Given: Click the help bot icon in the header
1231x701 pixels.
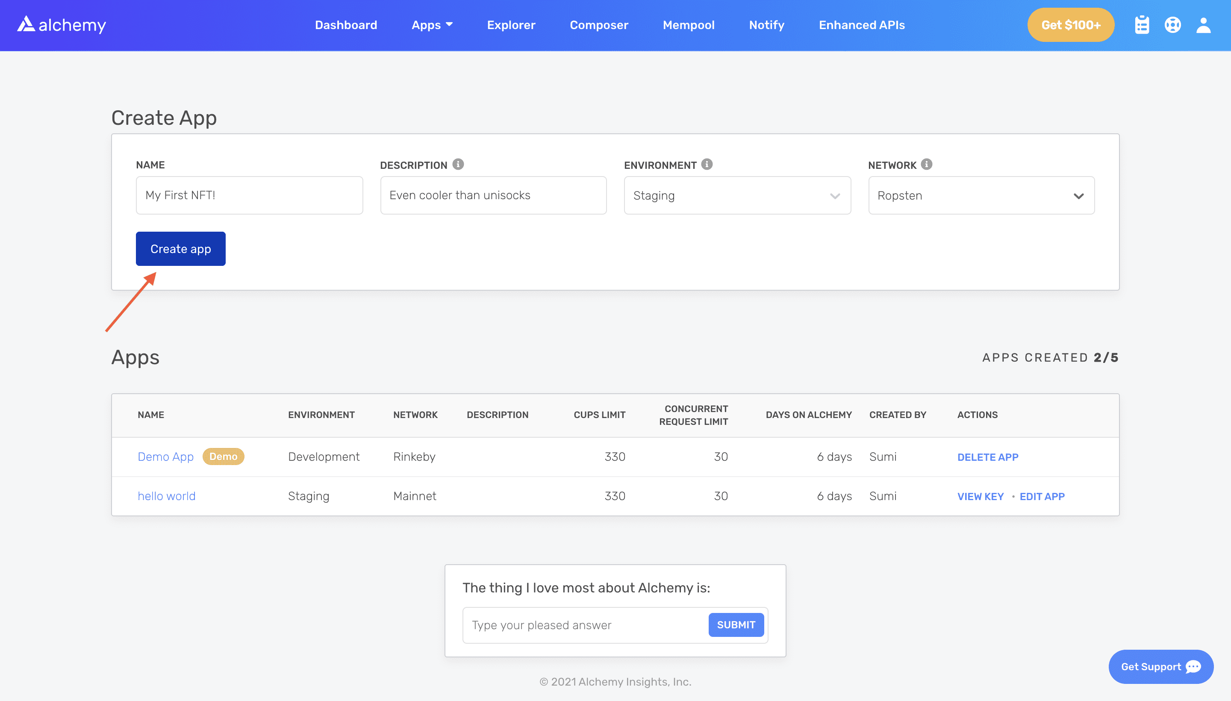Looking at the screenshot, I should click(1173, 24).
